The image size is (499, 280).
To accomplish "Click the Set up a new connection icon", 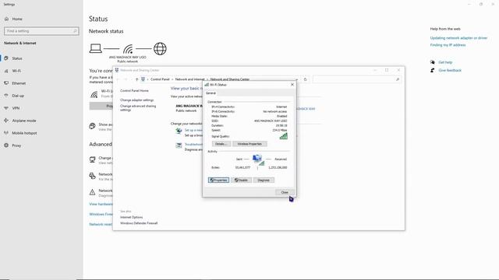I will coord(179,131).
